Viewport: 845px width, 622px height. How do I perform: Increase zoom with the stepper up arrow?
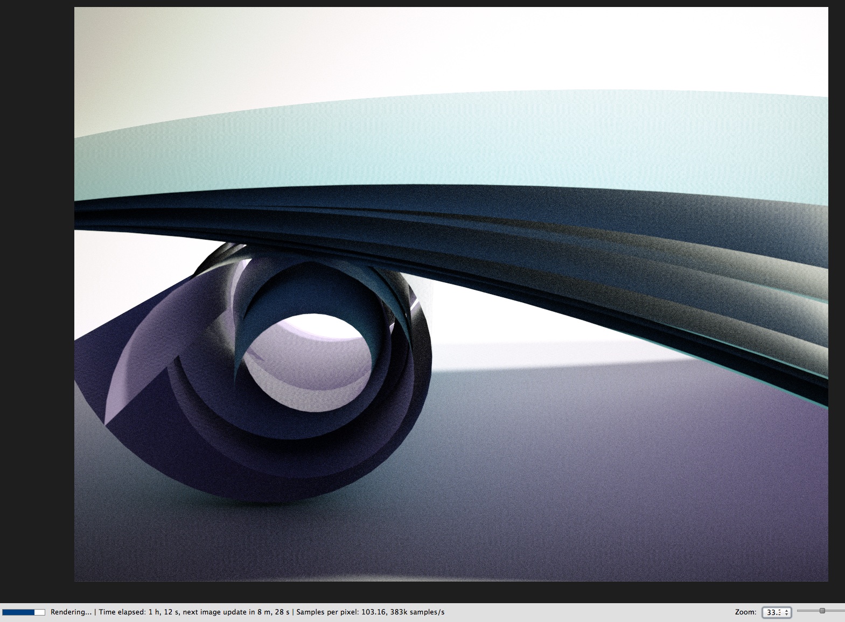click(x=787, y=610)
